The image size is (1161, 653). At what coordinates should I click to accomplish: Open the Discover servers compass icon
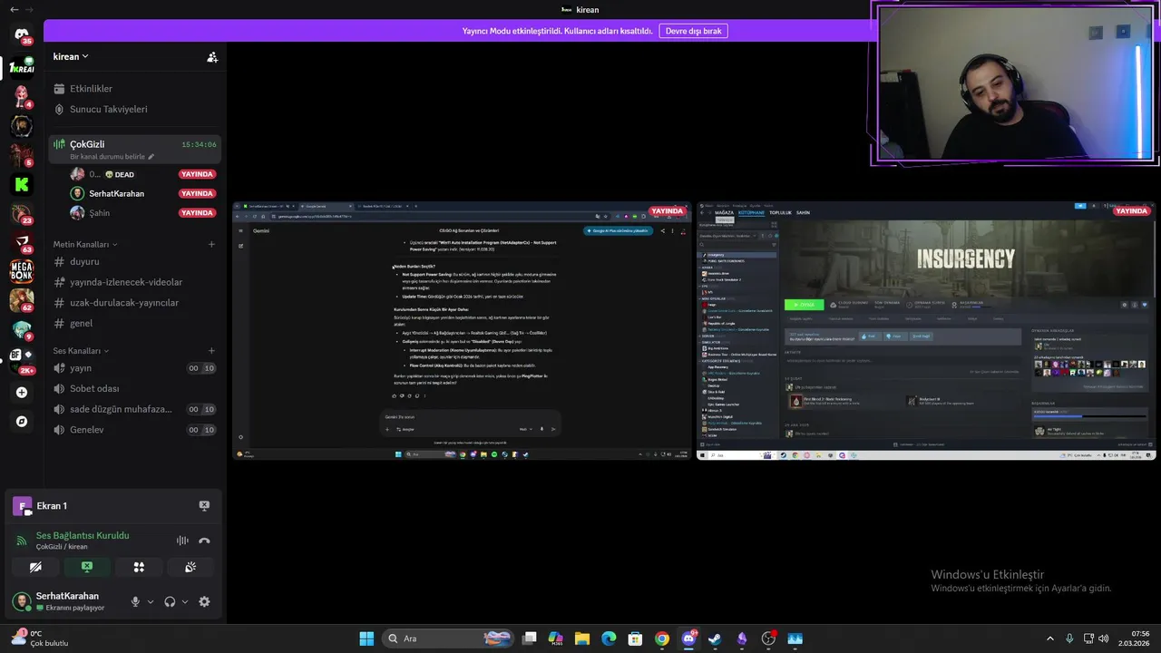22,422
